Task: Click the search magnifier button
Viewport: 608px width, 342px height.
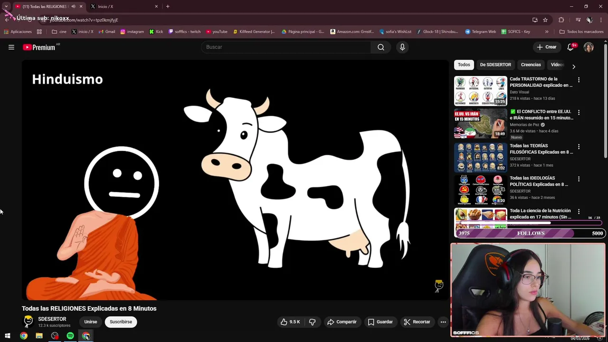Action: [x=381, y=47]
